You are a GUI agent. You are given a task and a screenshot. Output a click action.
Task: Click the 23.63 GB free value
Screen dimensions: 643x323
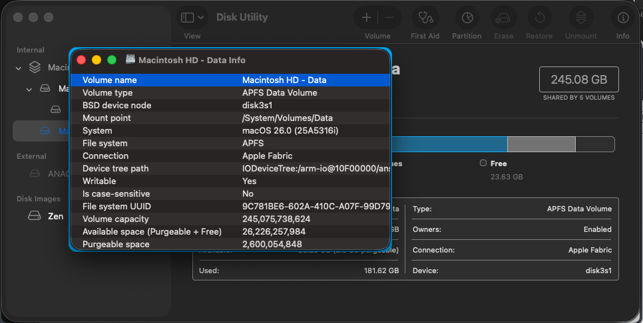(507, 177)
